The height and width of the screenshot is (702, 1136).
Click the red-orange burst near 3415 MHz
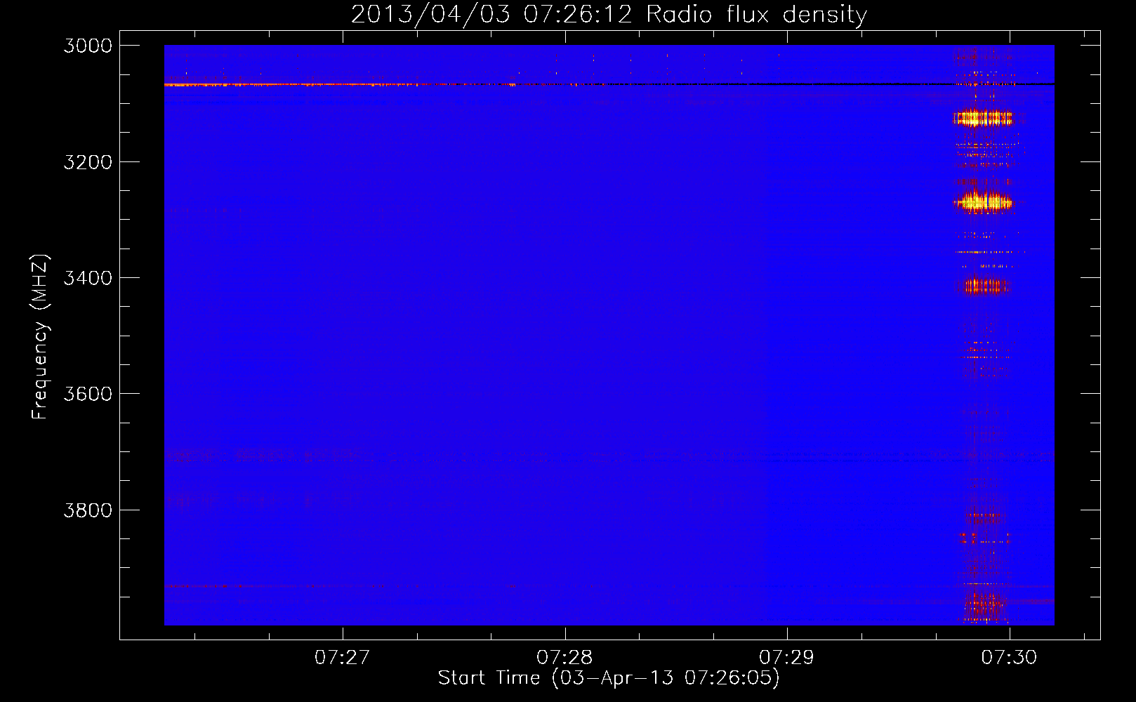[985, 286]
